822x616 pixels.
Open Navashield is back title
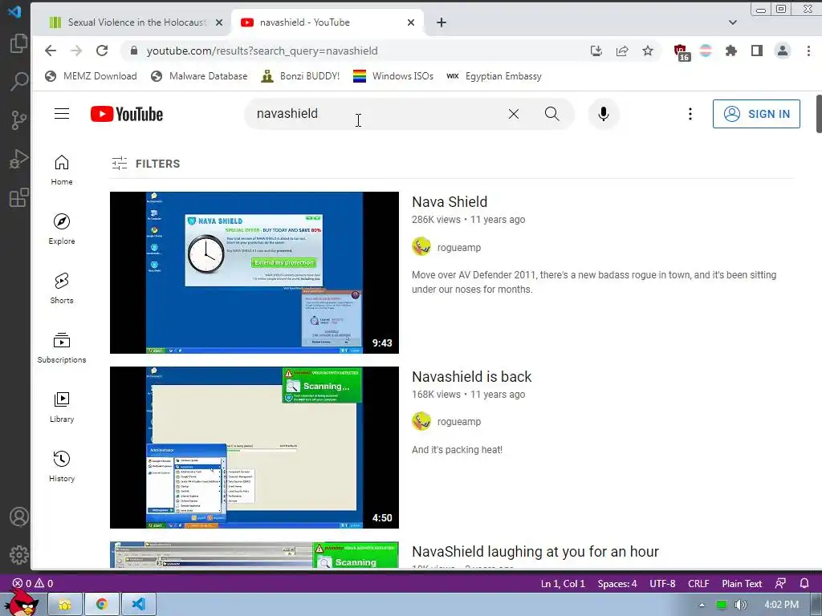[x=471, y=377]
